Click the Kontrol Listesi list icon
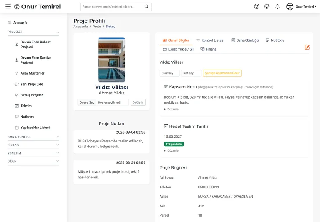Viewport: 320px width, 222px height. pyautogui.click(x=198, y=40)
